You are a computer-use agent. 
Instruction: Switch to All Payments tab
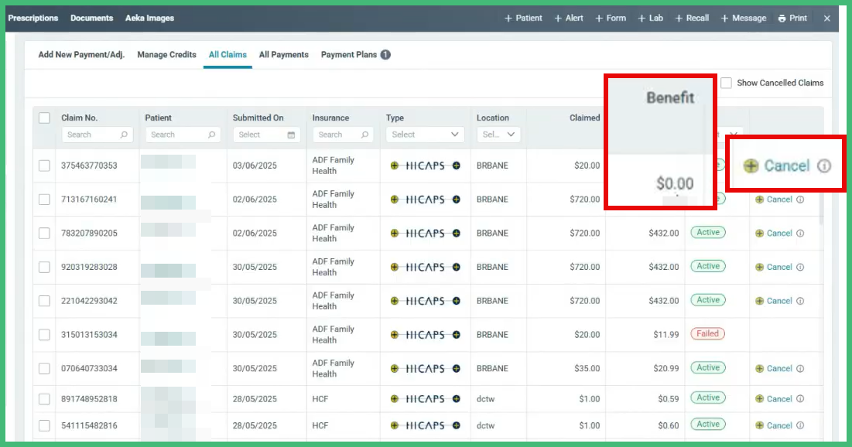(x=284, y=54)
